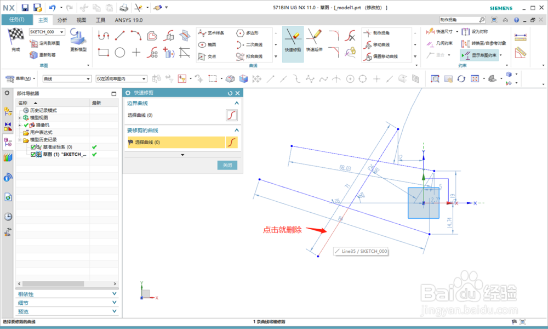
Task: Click the Print icon in title bar
Action: click(124, 7)
